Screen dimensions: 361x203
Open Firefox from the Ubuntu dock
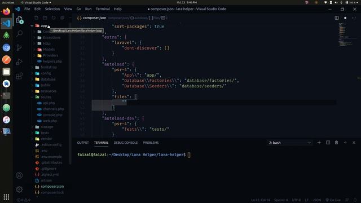6,11
